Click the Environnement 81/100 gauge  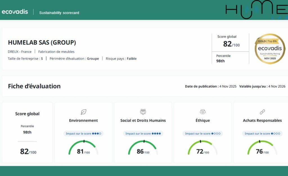84,148
